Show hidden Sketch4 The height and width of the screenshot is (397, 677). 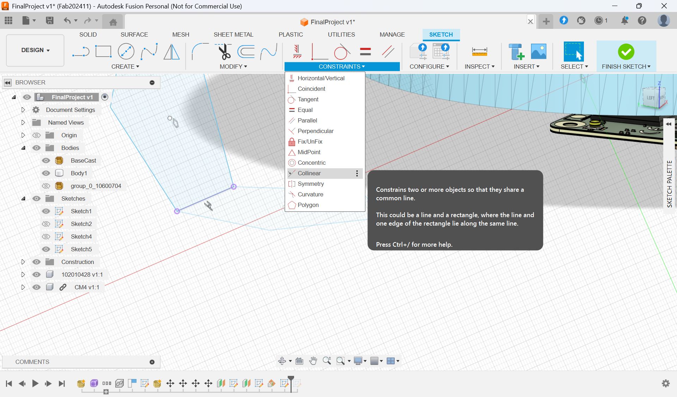46,237
